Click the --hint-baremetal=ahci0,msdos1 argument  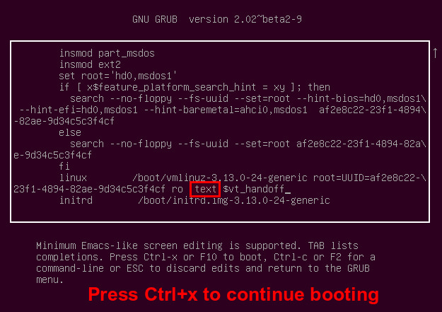[x=226, y=110]
